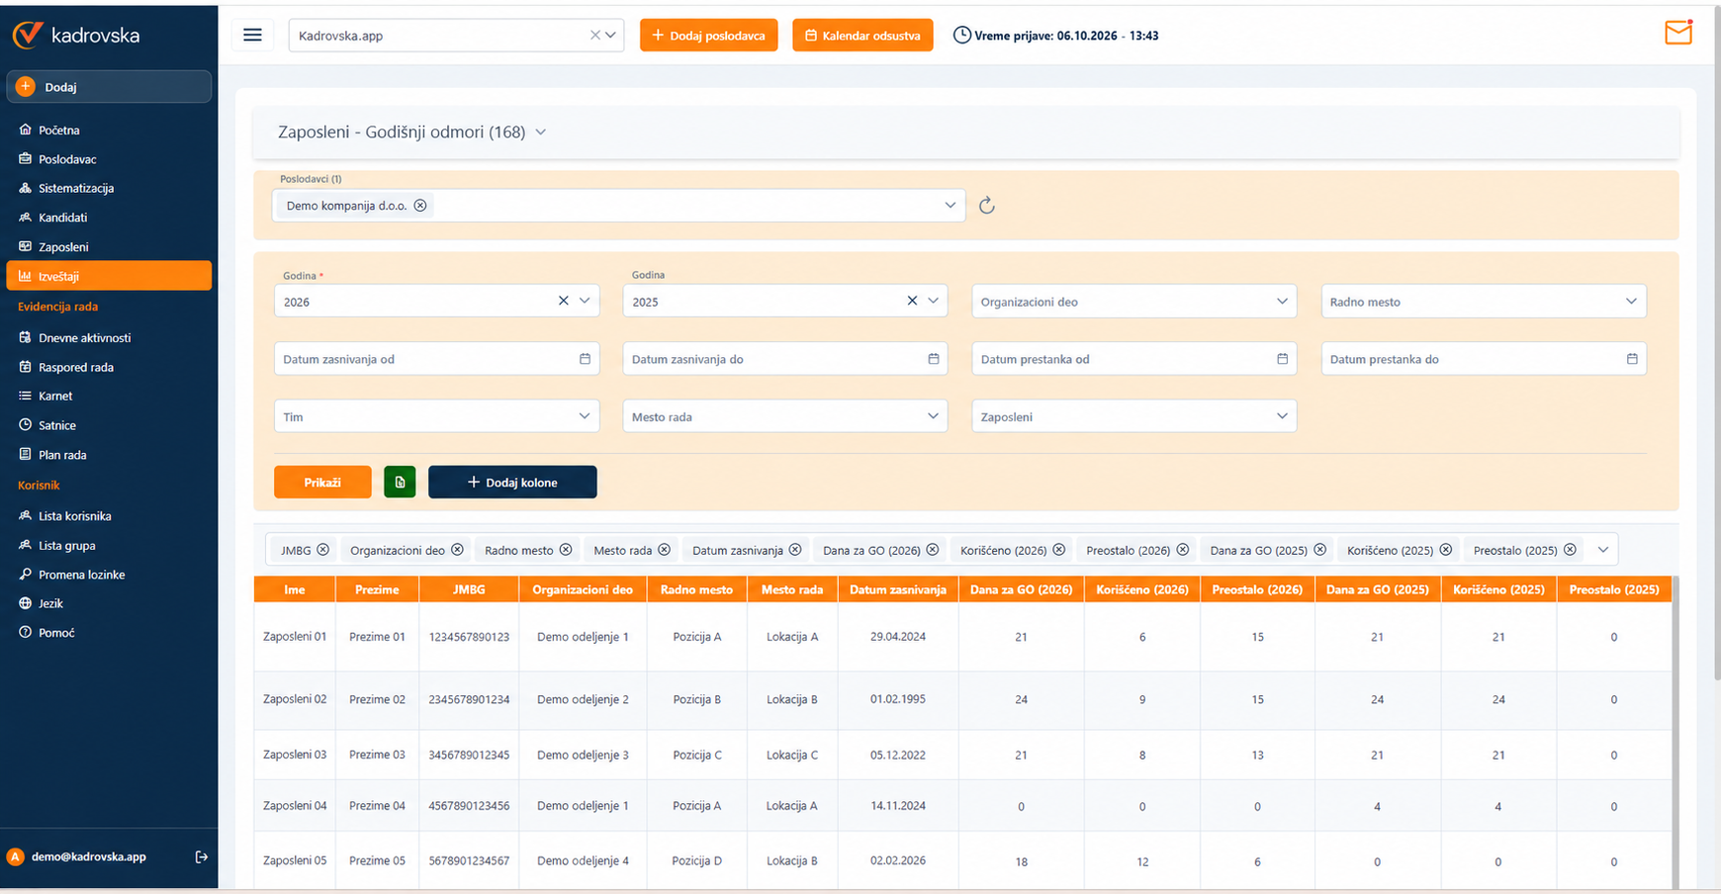Open the Radno mesto filter dropdown

(1484, 302)
